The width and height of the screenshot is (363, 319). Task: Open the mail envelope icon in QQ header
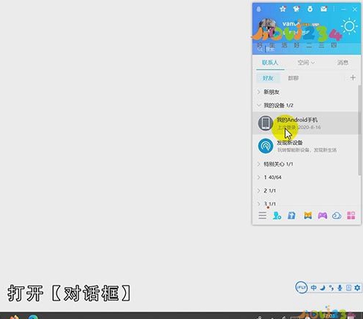(324, 9)
